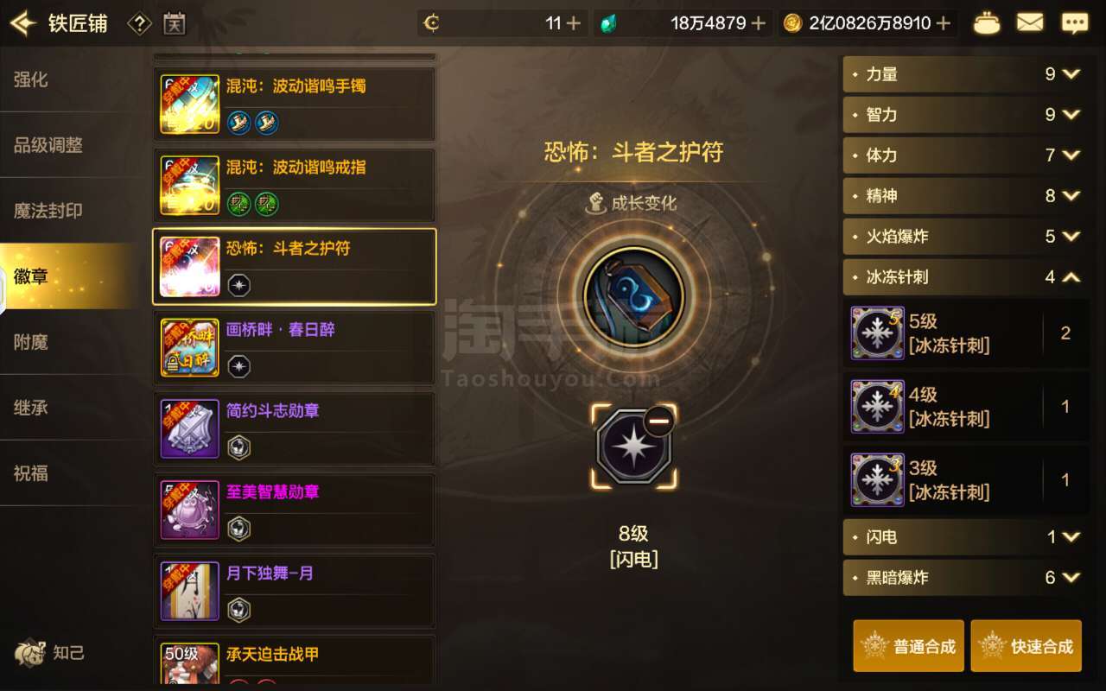
Task: Expand the 力量 emblem category
Action: coord(965,74)
